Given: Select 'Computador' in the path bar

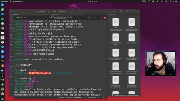Looking at the screenshot, I should pyautogui.click(x=41, y=11).
